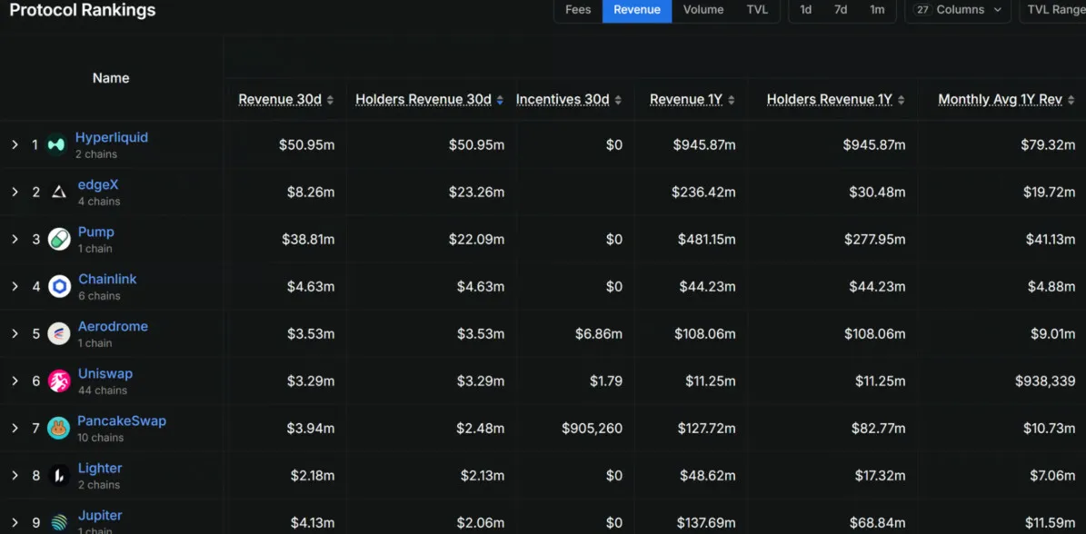
Task: Click the Protocol Rankings heading
Action: pyautogui.click(x=83, y=10)
